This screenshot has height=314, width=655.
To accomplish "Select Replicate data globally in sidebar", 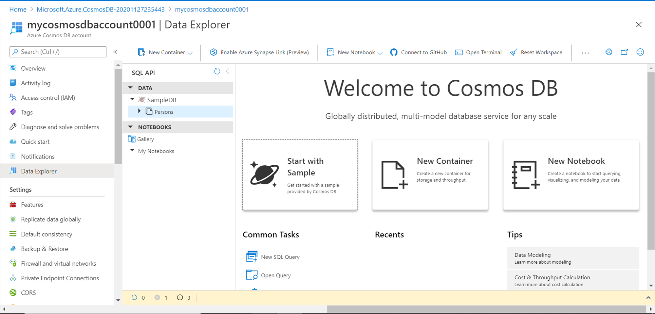I will click(x=51, y=219).
